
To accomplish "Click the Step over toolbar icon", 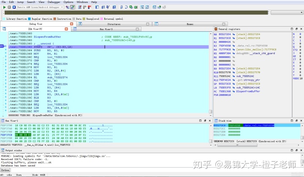I will [126, 7].
